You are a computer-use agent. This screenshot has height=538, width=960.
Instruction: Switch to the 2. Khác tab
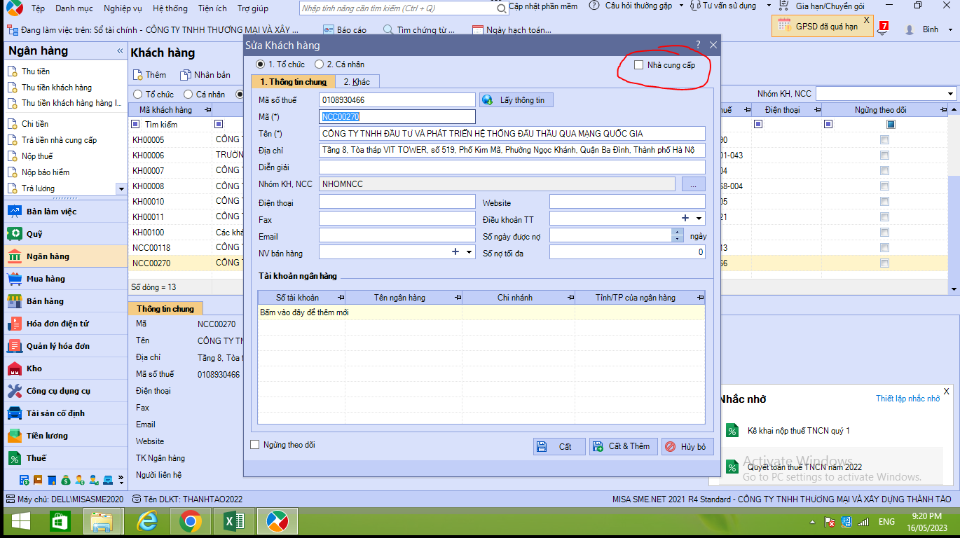pos(357,81)
